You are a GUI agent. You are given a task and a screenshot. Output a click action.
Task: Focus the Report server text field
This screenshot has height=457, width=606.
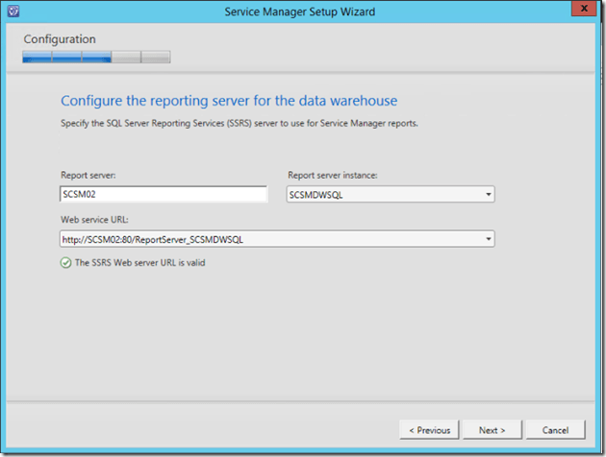tap(162, 194)
